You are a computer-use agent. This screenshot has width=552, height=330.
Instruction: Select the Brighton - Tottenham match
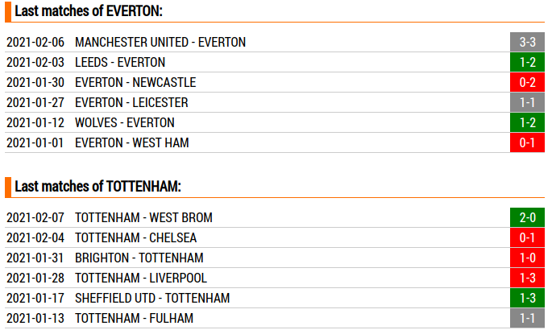coord(139,258)
